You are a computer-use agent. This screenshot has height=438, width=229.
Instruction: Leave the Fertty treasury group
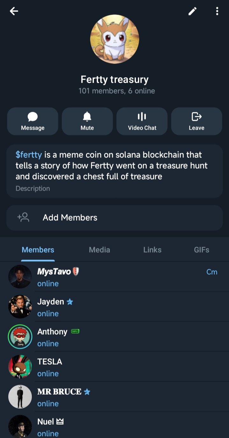[197, 121]
